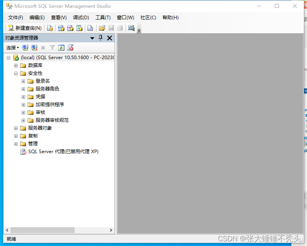Viewport: 307px width, 246px height.
Task: Click the scroll right arrow in Object Explorer
Action: 111,230
